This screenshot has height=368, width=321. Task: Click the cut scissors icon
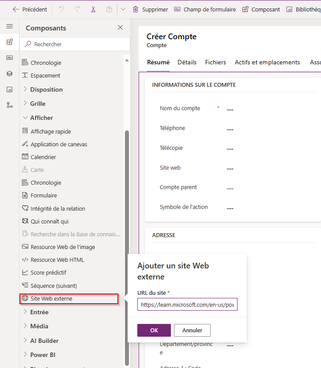coord(93,9)
